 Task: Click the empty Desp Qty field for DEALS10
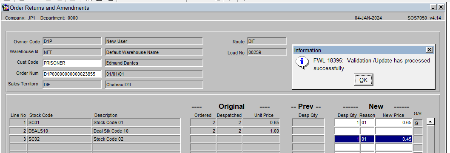[x=347, y=131]
